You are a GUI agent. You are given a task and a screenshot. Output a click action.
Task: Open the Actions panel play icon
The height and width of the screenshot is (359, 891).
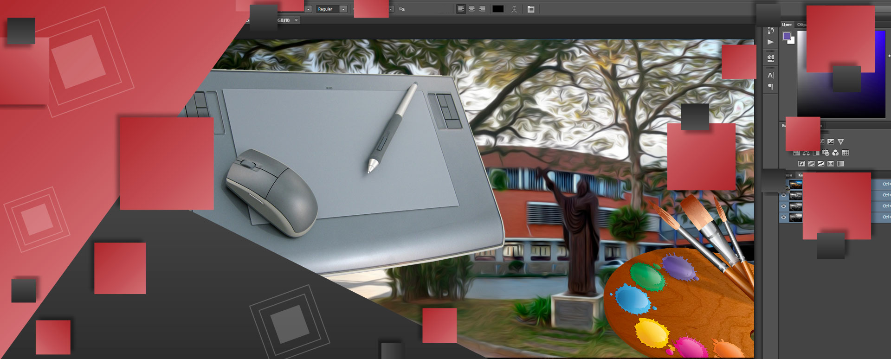pyautogui.click(x=770, y=42)
